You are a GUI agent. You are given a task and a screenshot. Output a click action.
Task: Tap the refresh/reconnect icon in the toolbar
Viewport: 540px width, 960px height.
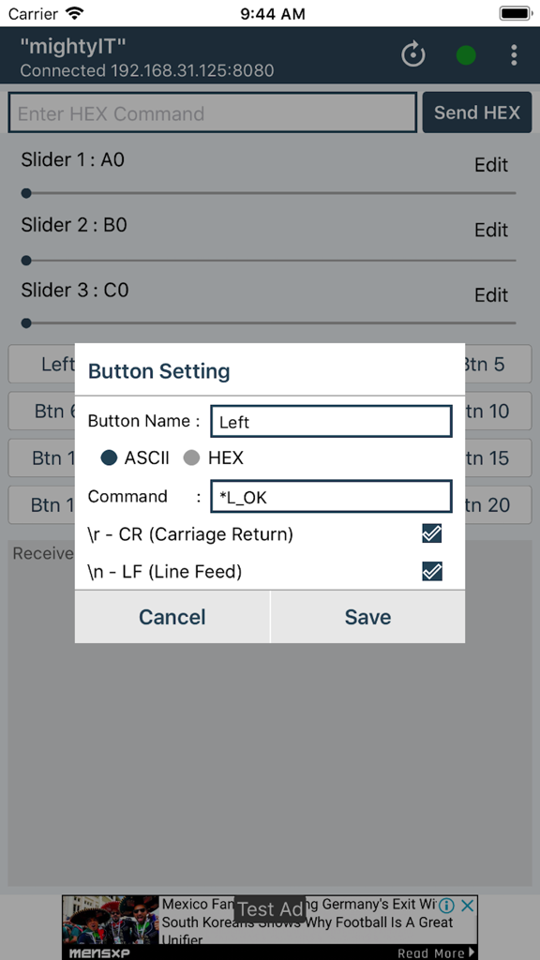[412, 55]
